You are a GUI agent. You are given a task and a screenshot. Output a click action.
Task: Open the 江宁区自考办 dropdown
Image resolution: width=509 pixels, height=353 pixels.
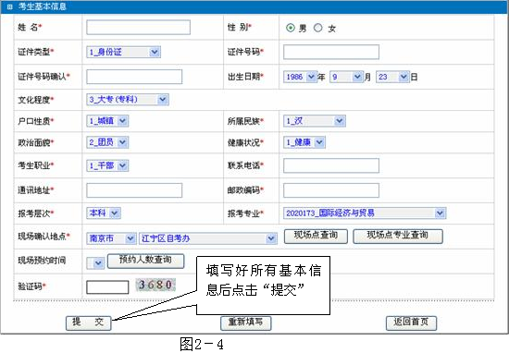207,238
